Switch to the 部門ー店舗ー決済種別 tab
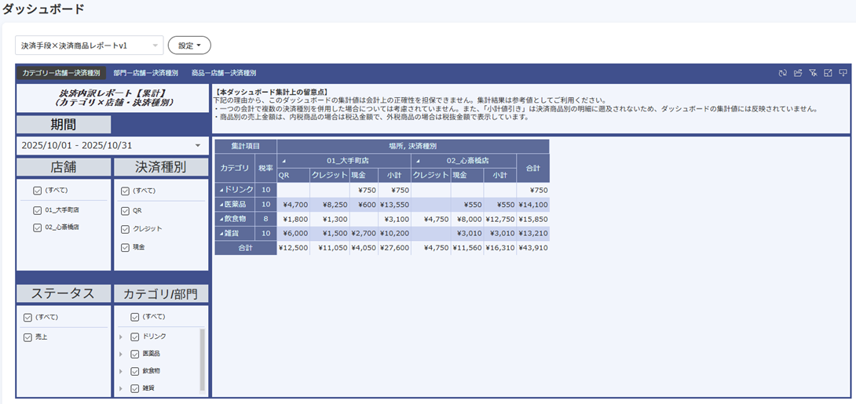 pyautogui.click(x=145, y=73)
